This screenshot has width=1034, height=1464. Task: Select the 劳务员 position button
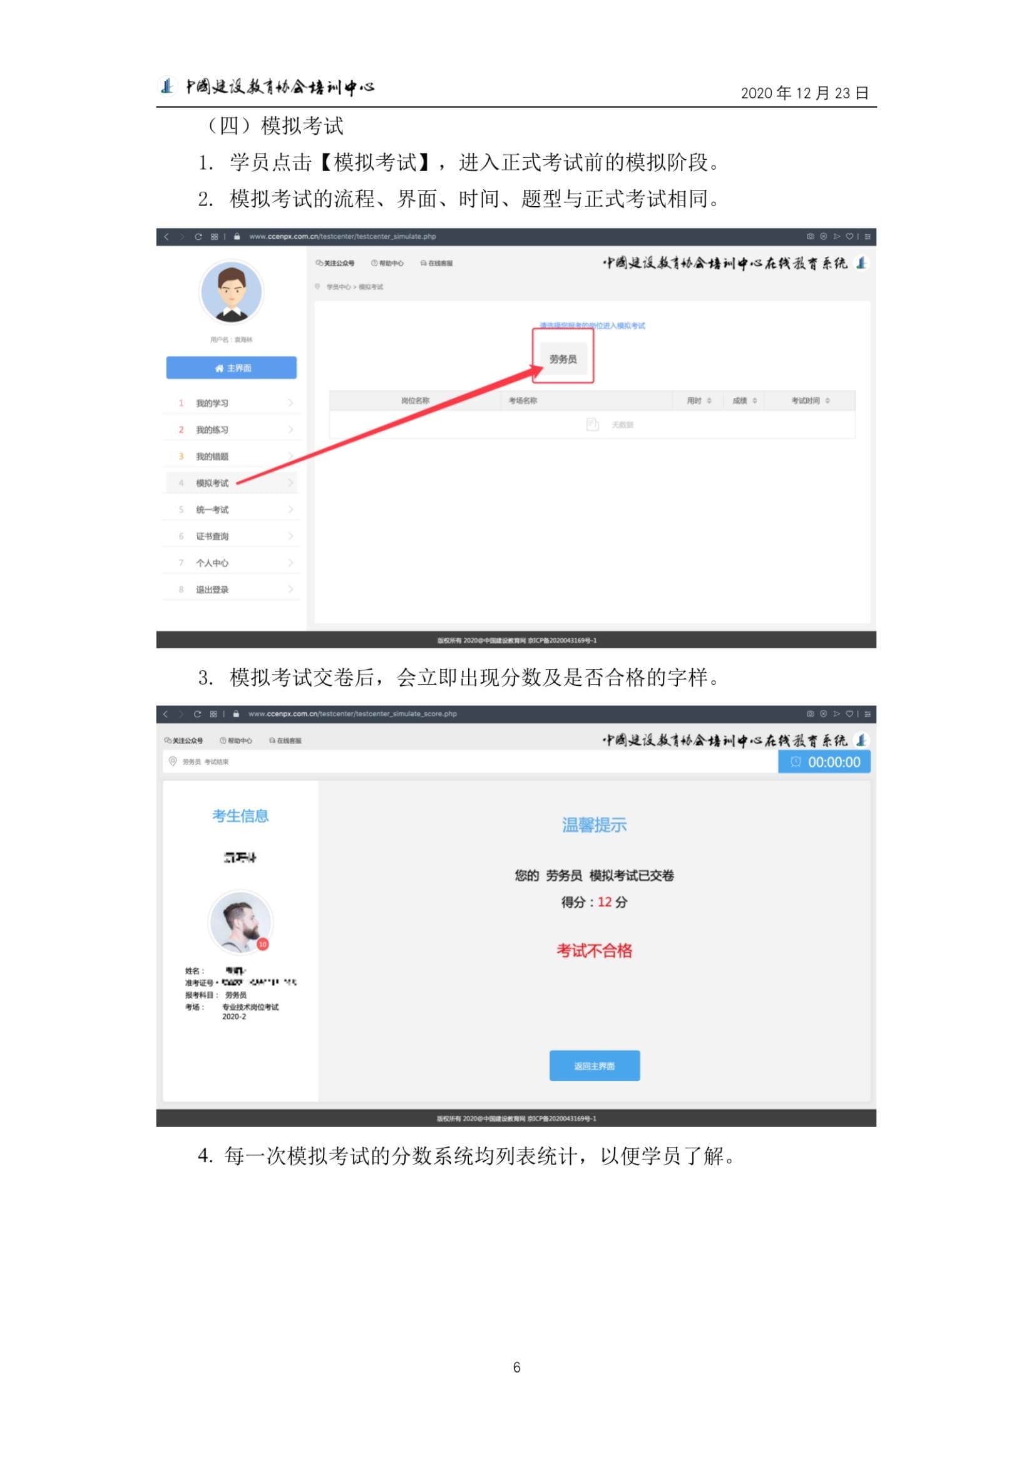(x=563, y=359)
